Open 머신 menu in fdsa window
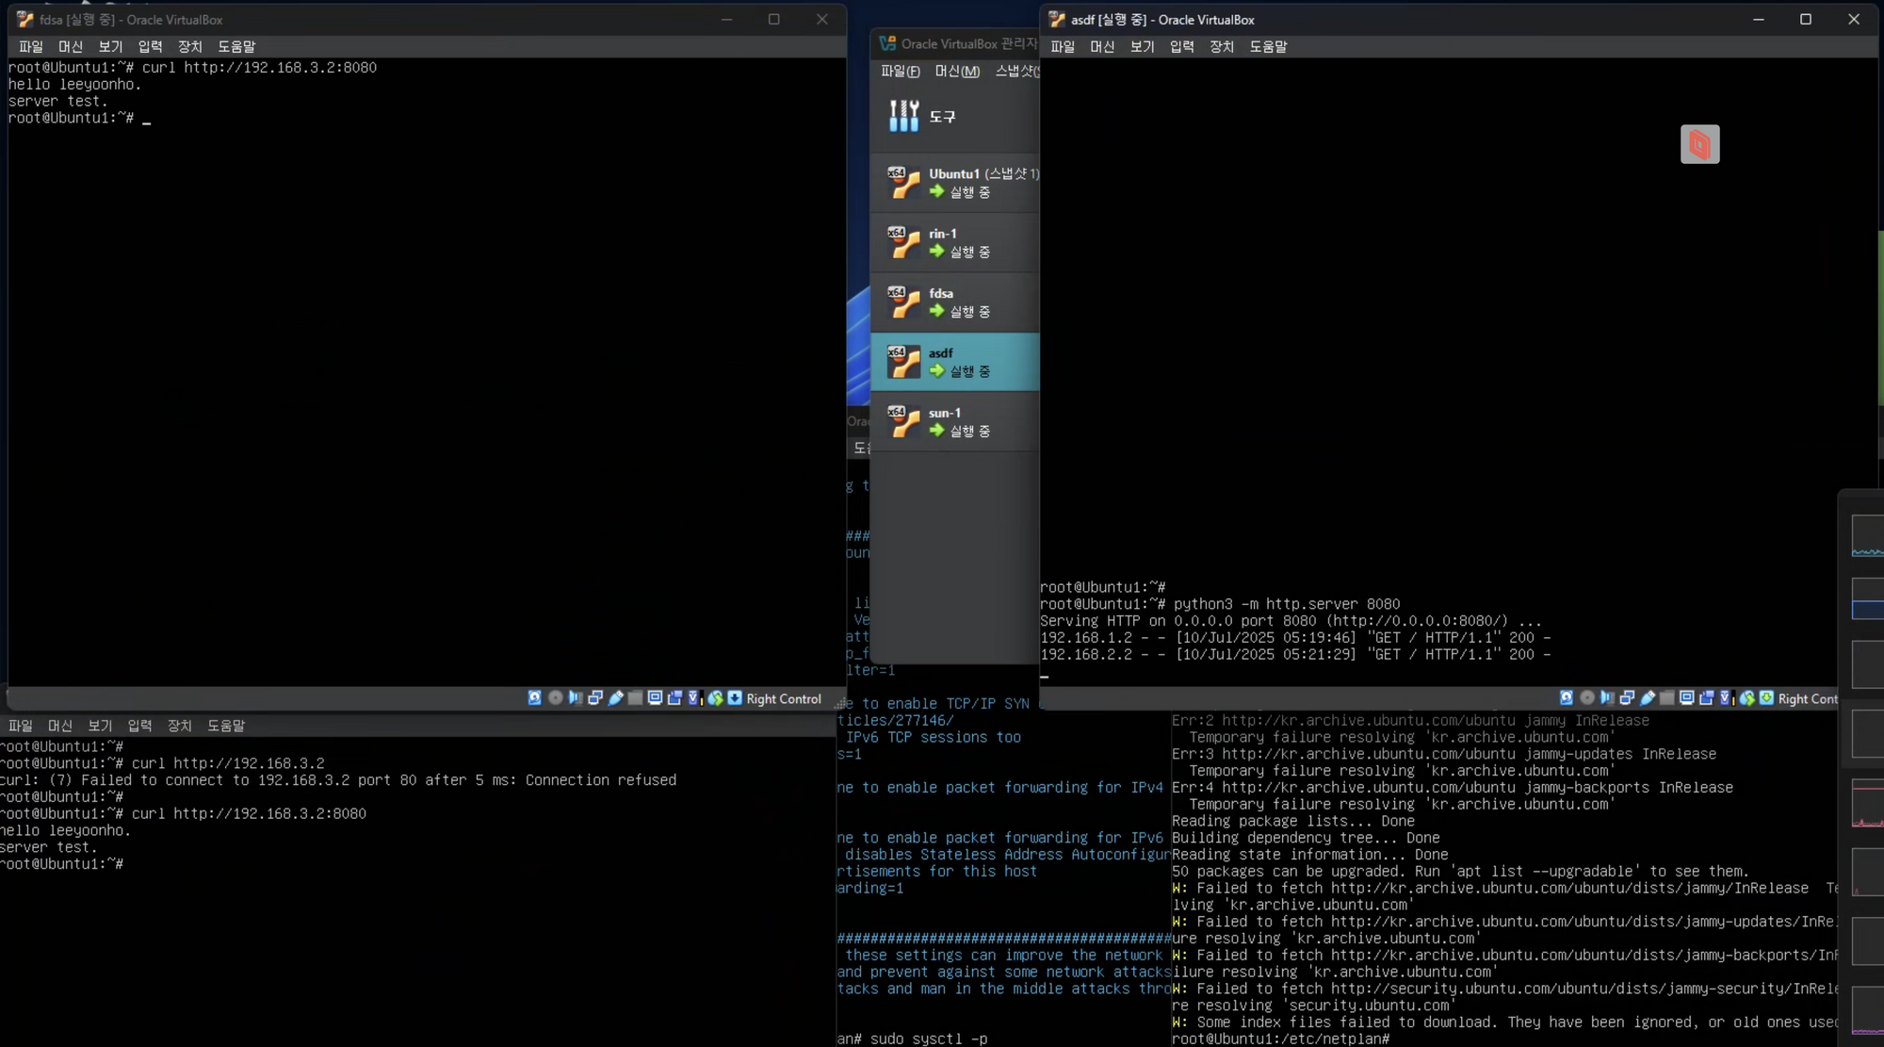Image resolution: width=1884 pixels, height=1047 pixels. pyautogui.click(x=71, y=46)
